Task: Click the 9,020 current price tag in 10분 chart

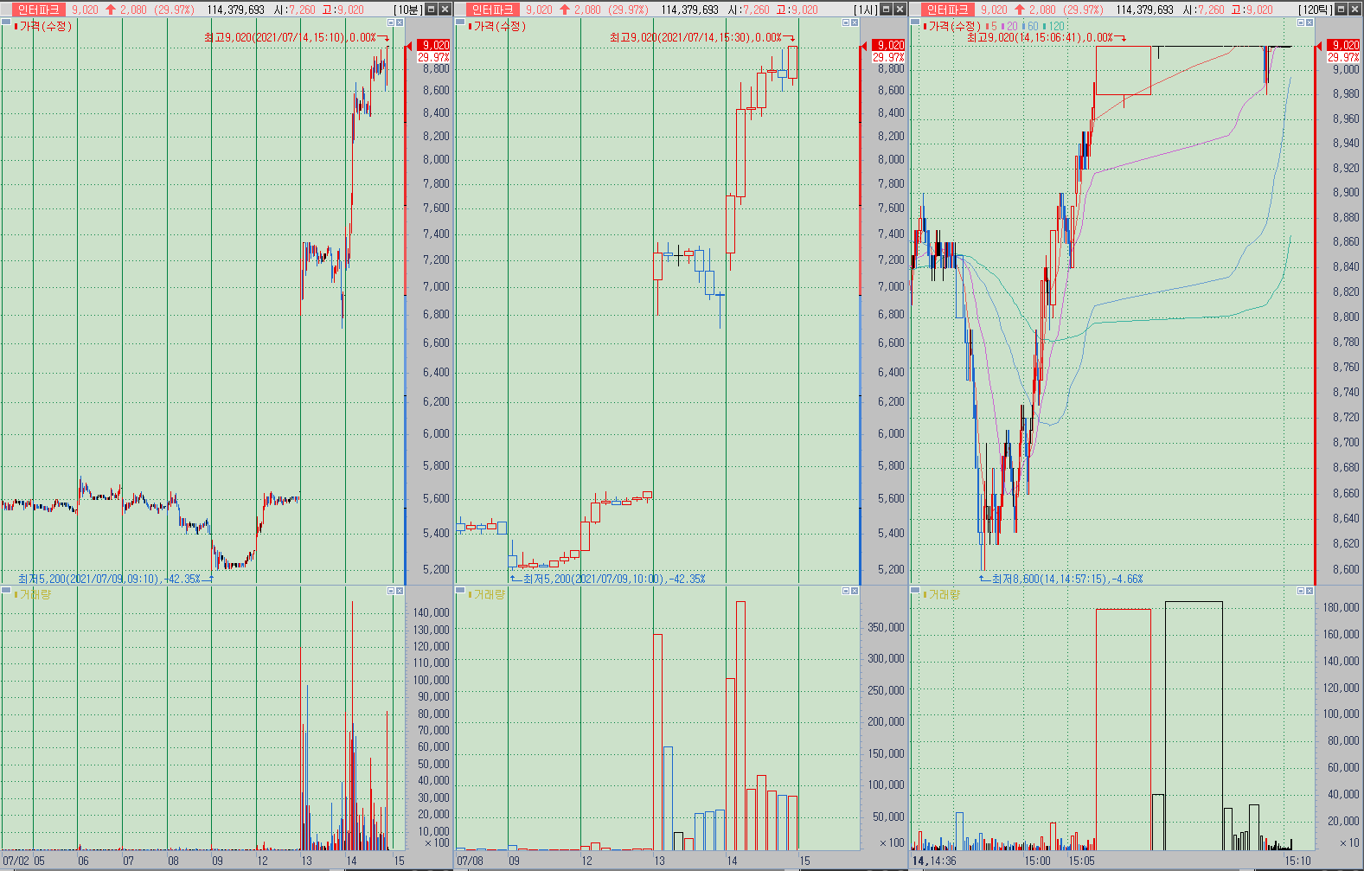Action: [433, 45]
